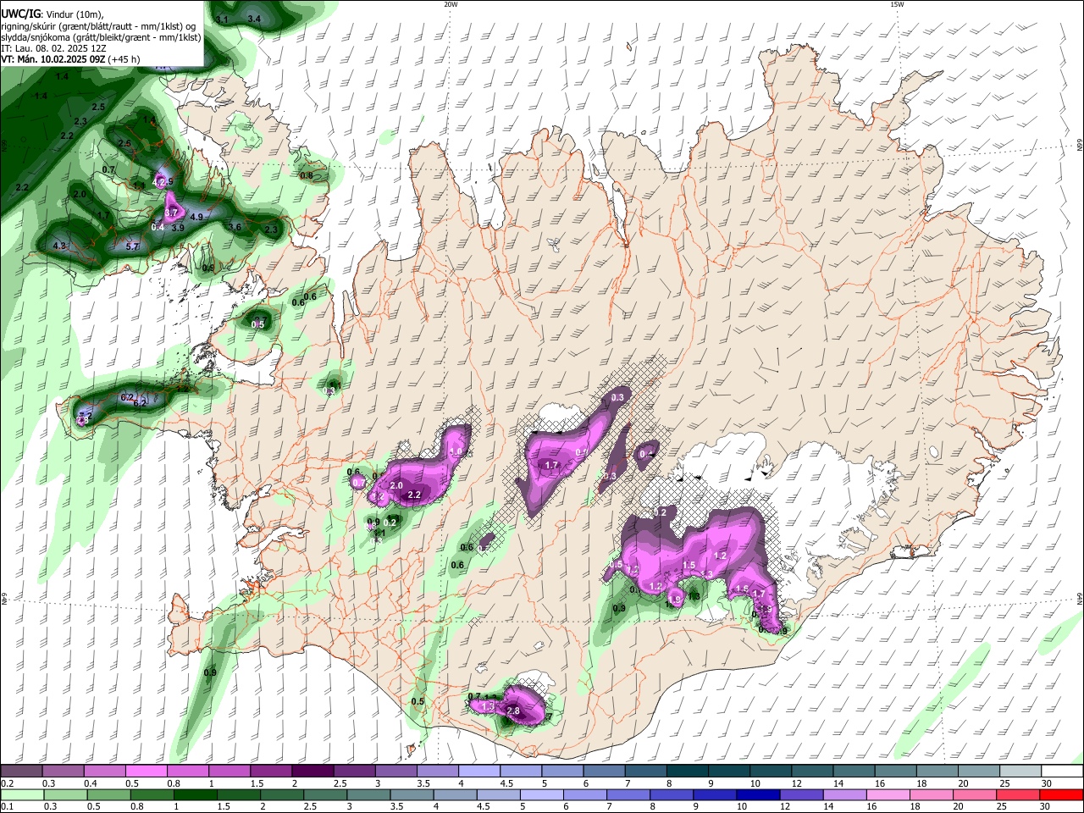Click the 'slydda/snjókoma' legend description line
1084x813 pixels.
click(x=101, y=37)
